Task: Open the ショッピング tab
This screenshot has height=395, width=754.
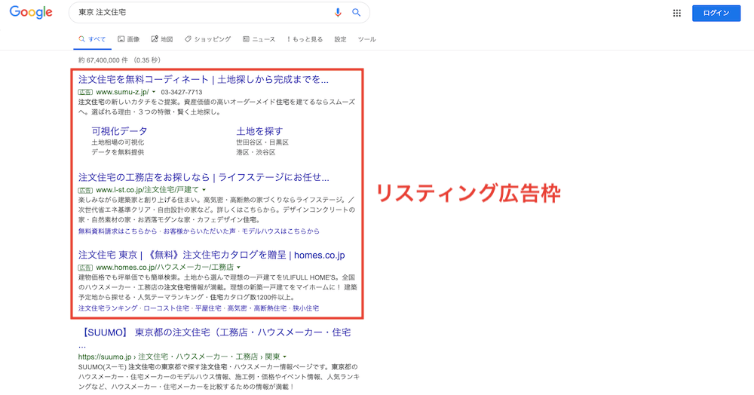Action: click(x=208, y=39)
